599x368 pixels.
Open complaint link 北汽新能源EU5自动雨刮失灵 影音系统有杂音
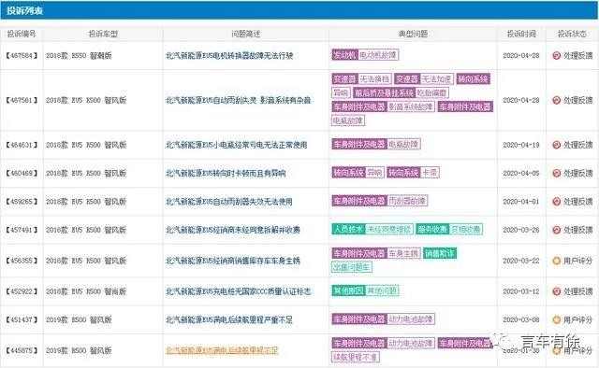pos(238,100)
